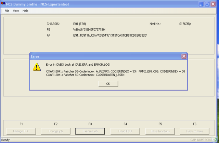Click the Back to main button

point(194,131)
